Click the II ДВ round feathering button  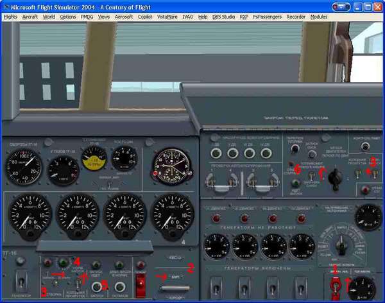tap(232, 153)
